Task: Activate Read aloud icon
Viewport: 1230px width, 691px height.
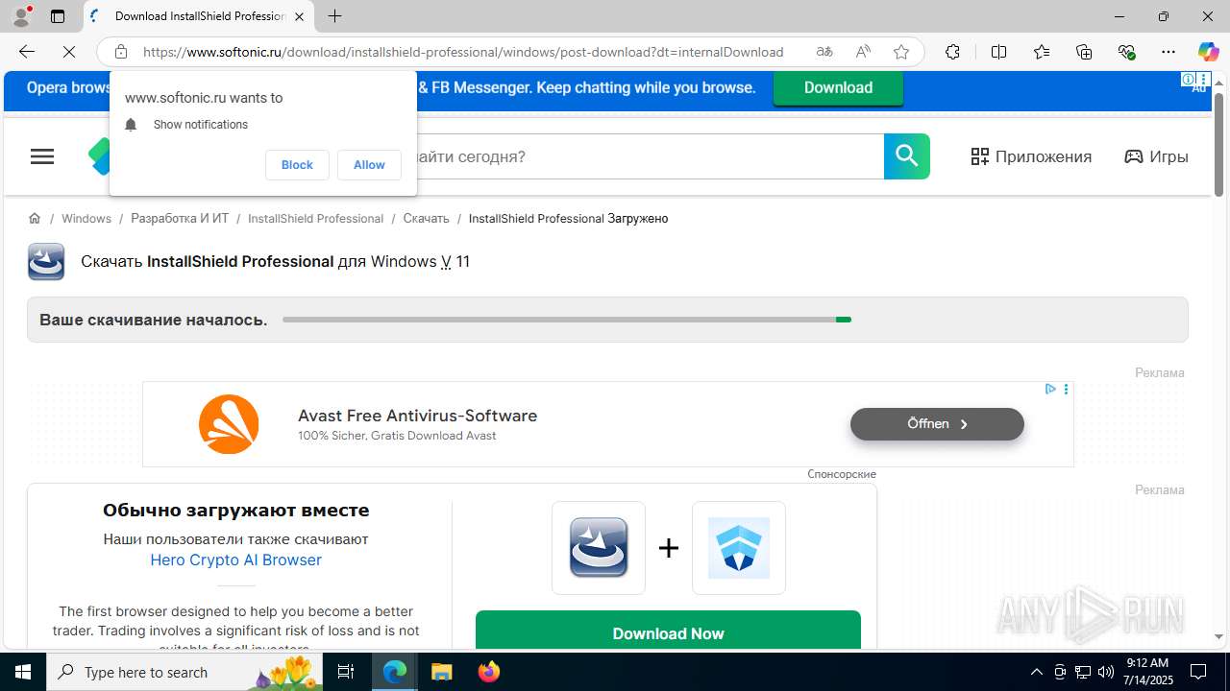Action: point(863,52)
